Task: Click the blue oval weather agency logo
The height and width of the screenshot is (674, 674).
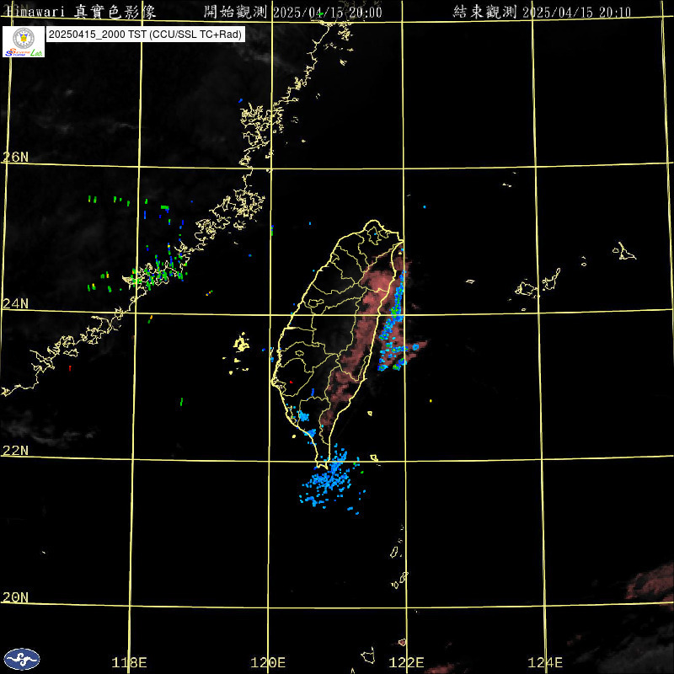Action: [21, 658]
